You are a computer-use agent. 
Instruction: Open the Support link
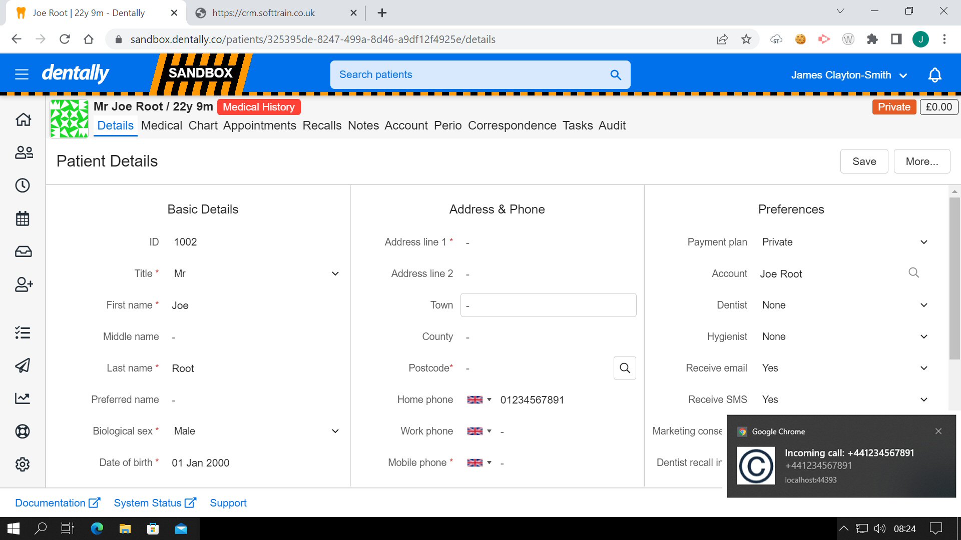tap(228, 503)
